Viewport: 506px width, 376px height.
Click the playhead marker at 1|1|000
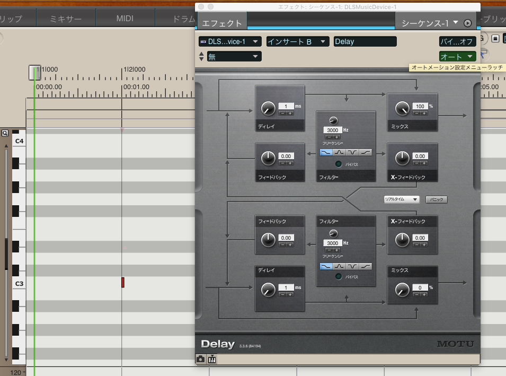click(34, 72)
